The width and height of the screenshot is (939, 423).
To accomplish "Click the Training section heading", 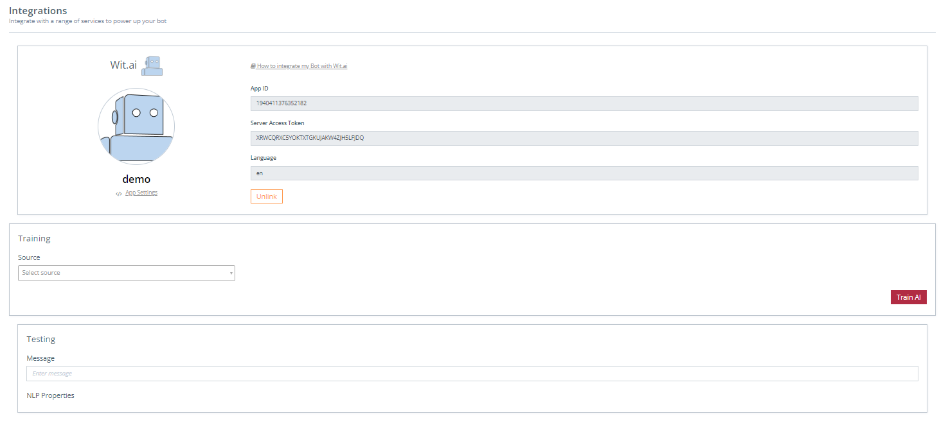I will pyautogui.click(x=34, y=239).
